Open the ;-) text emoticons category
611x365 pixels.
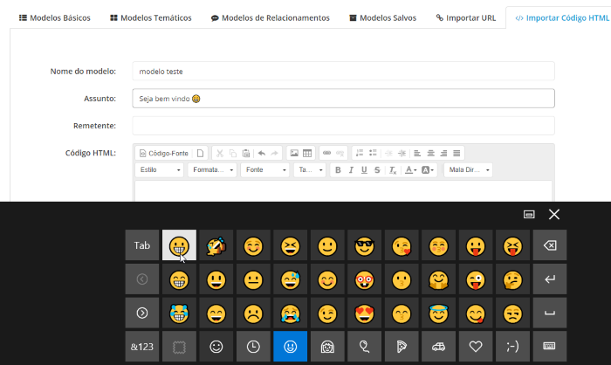(x=512, y=347)
